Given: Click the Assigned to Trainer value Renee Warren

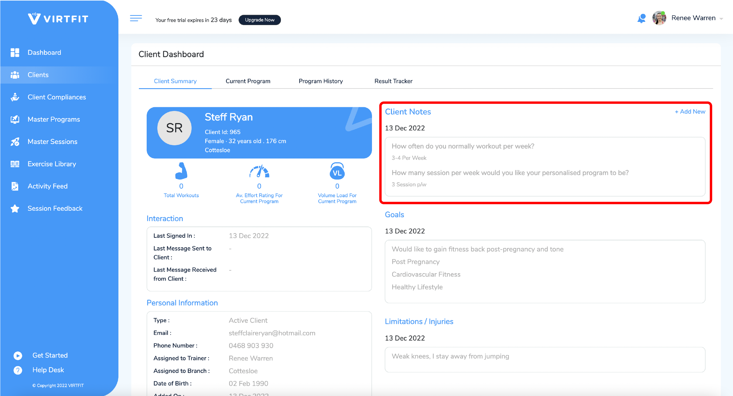Looking at the screenshot, I should (x=251, y=358).
